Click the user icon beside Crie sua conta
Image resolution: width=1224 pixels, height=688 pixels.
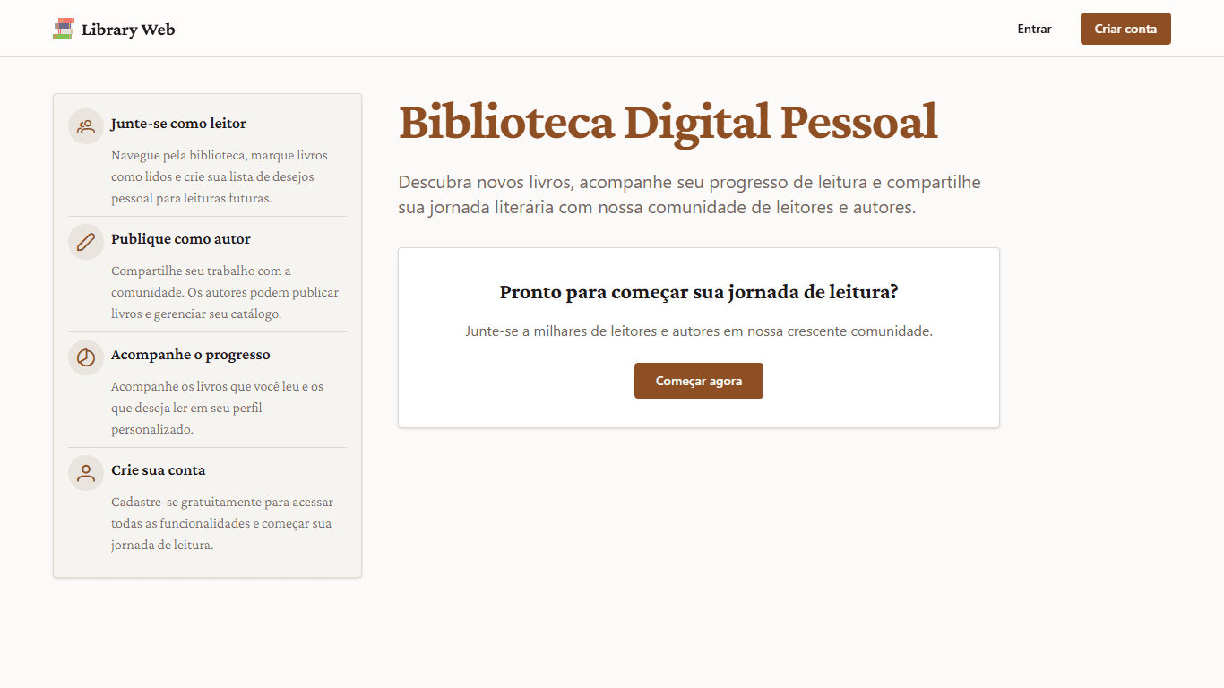click(x=86, y=473)
